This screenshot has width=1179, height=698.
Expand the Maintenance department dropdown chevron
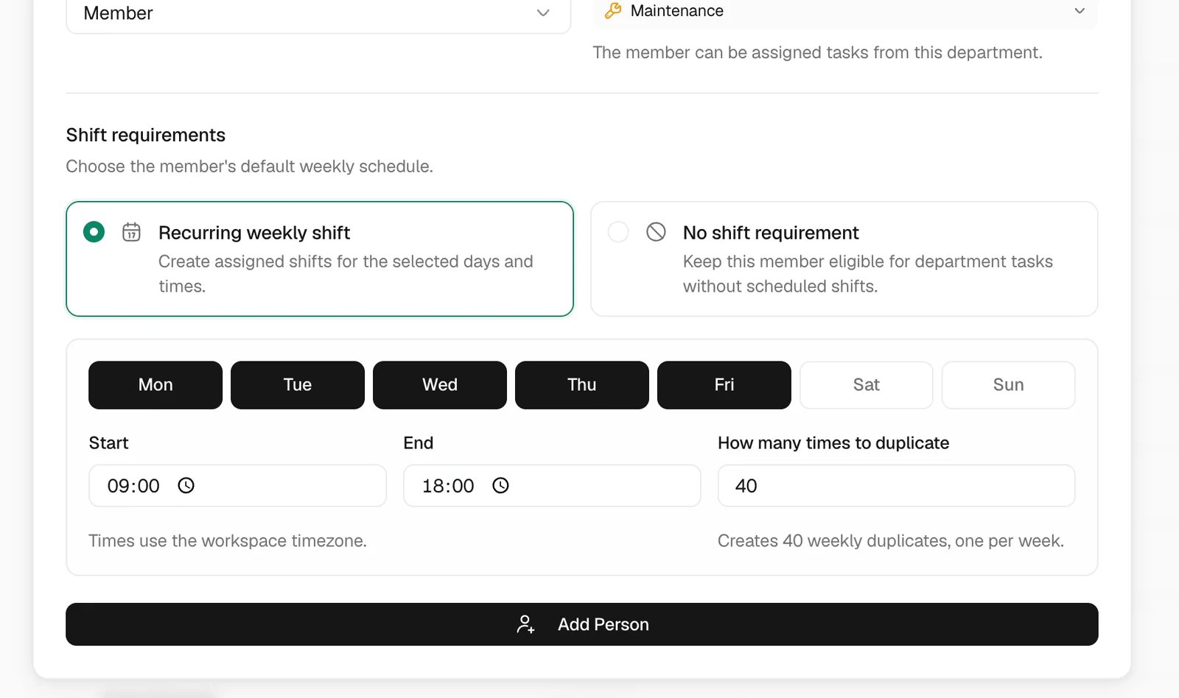coord(1080,11)
